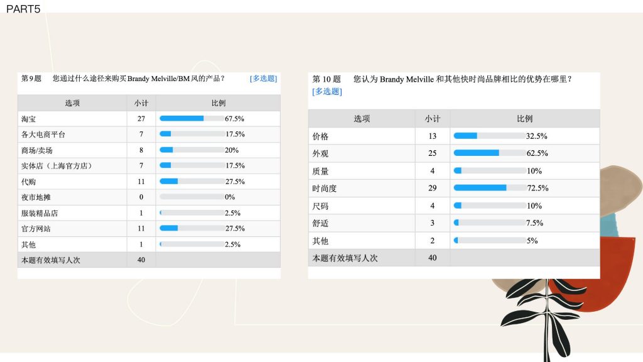Click the 选项 column header in question 10 table

pyautogui.click(x=362, y=119)
